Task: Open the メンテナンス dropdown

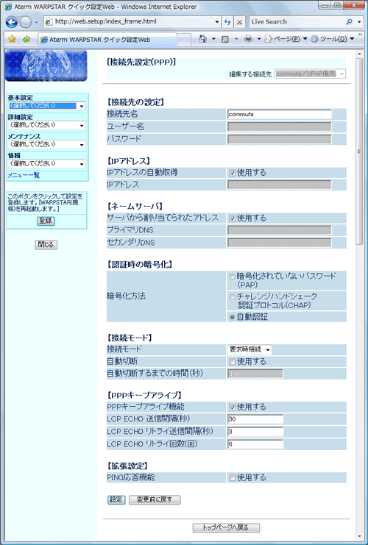Action: pyautogui.click(x=46, y=144)
